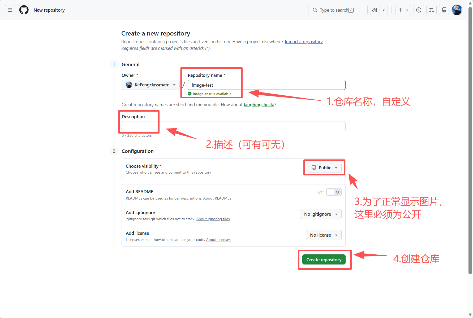
Task: Click the 'image-test is available.' message
Action: (x=212, y=94)
